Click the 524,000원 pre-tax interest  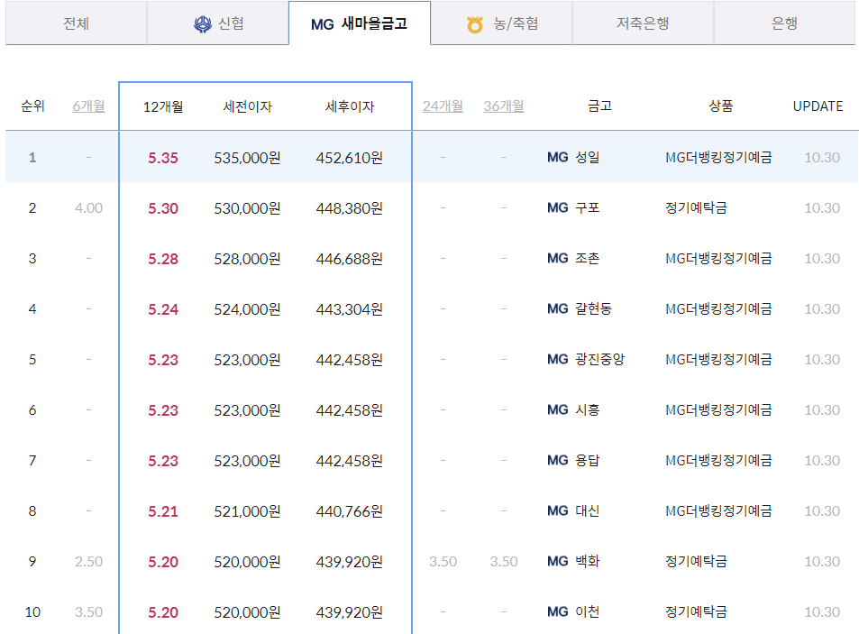[x=247, y=309]
